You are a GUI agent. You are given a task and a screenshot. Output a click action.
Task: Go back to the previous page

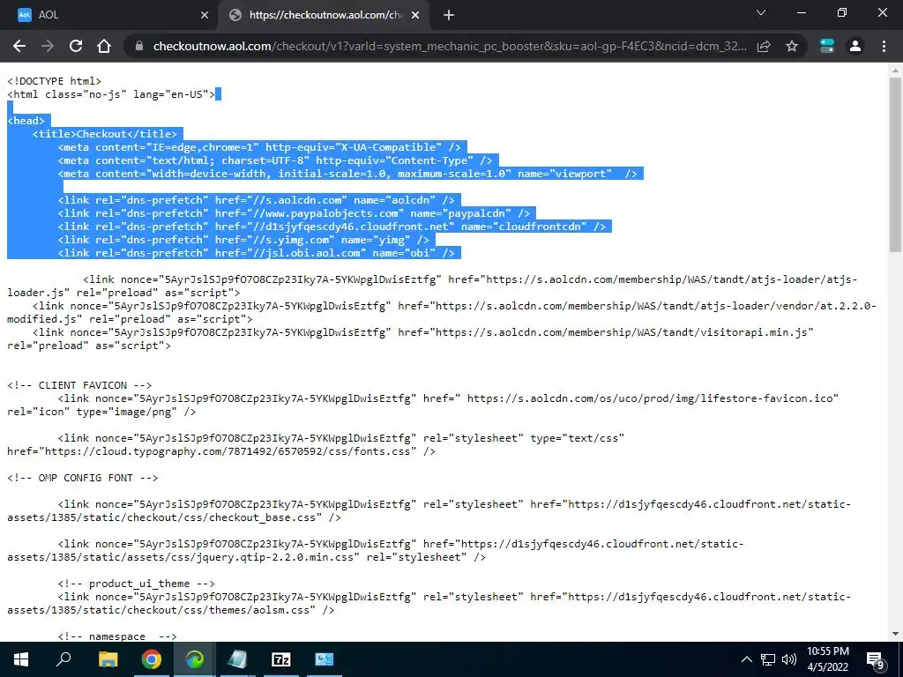click(x=19, y=46)
